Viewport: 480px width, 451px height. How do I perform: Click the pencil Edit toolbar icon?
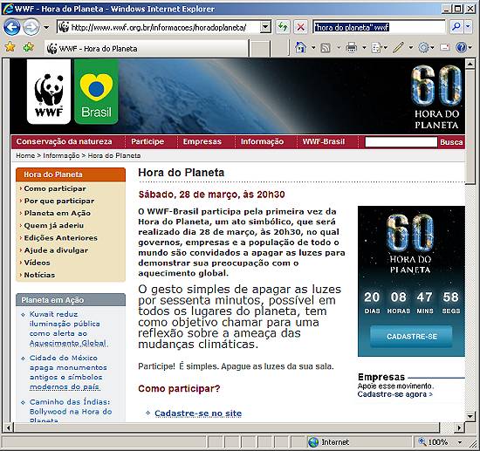(x=398, y=47)
